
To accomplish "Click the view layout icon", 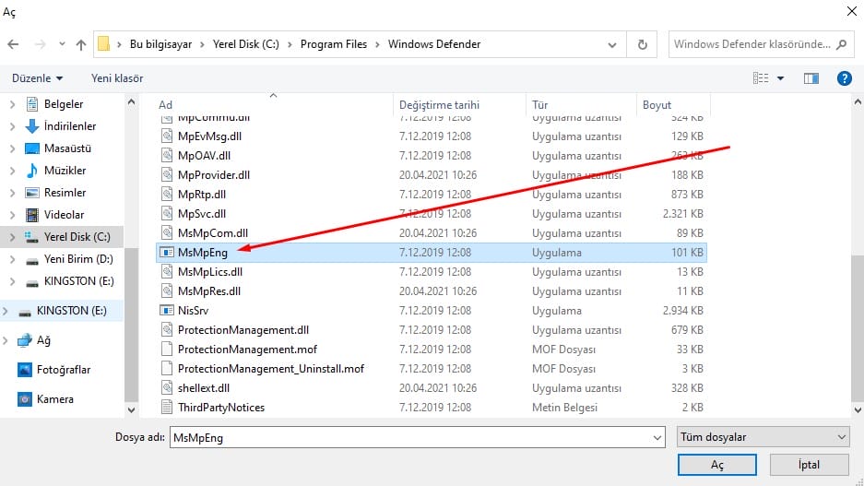I will point(762,78).
